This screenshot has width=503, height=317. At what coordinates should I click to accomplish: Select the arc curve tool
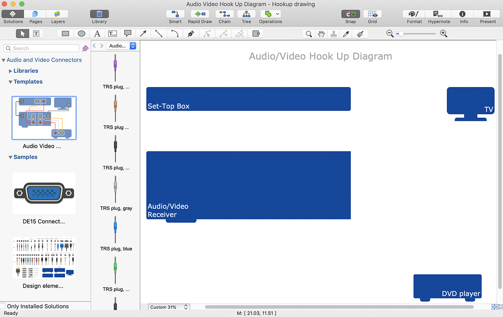point(175,34)
